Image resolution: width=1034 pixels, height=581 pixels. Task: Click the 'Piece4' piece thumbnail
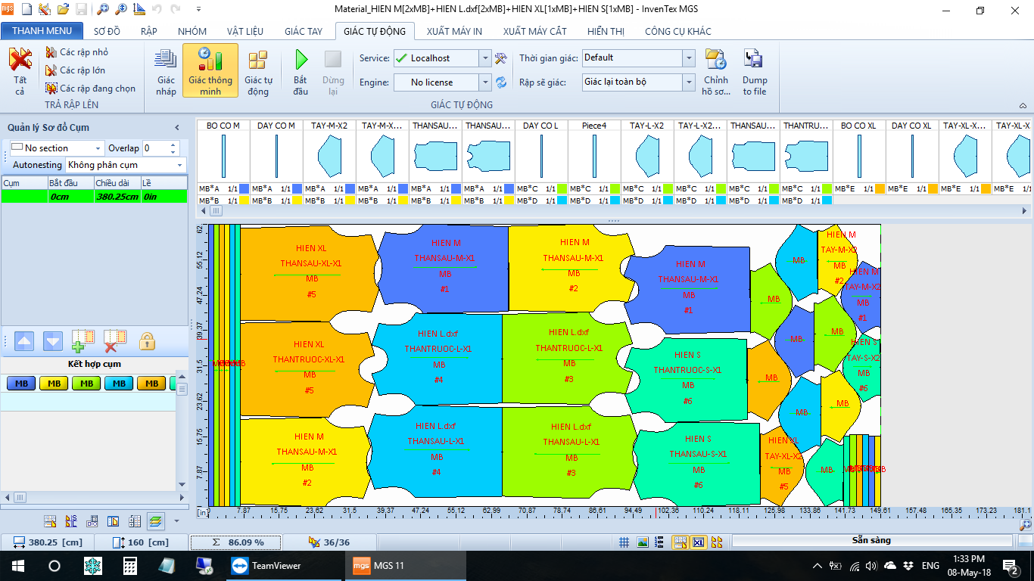pyautogui.click(x=594, y=157)
